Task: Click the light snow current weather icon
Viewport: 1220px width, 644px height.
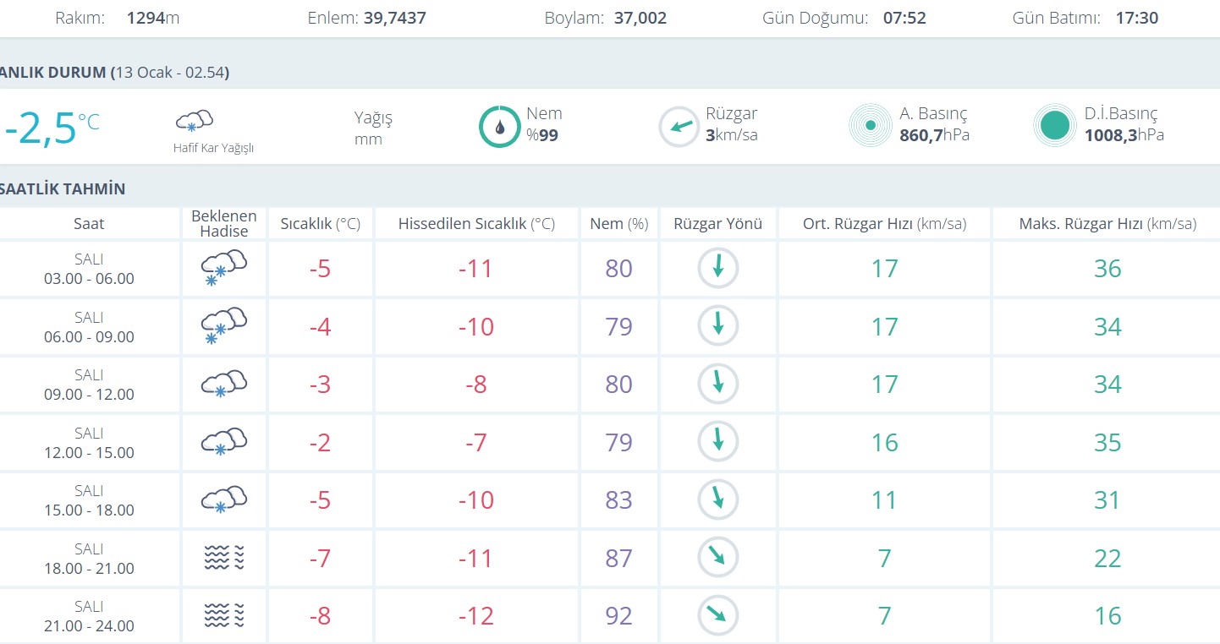Action: click(x=194, y=121)
